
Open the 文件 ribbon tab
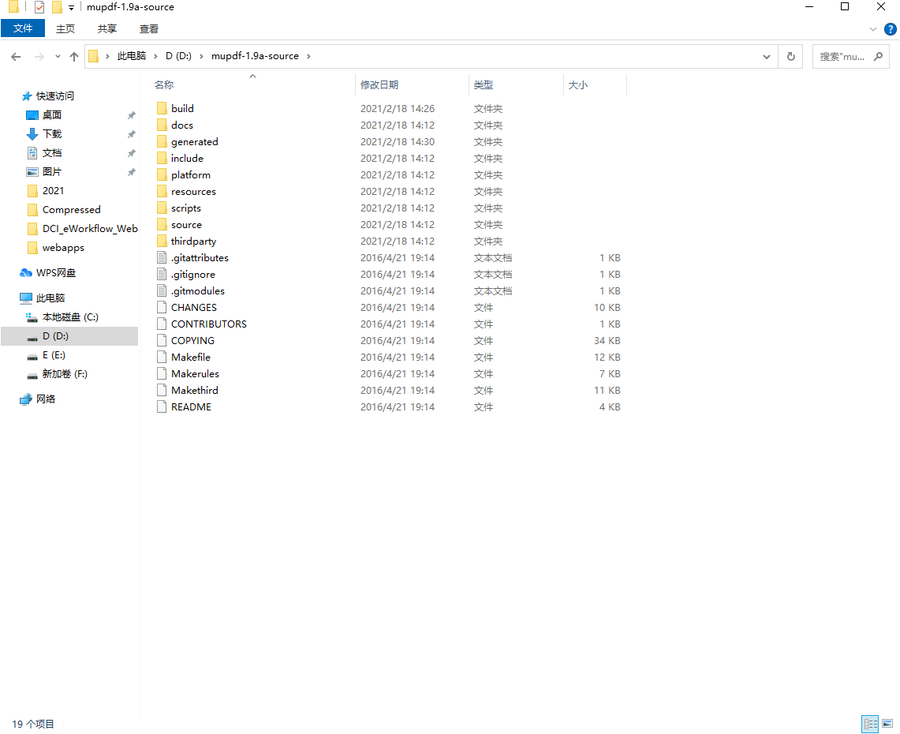click(23, 28)
